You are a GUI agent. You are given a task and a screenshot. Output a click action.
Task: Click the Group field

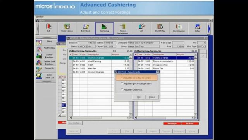point(143,47)
